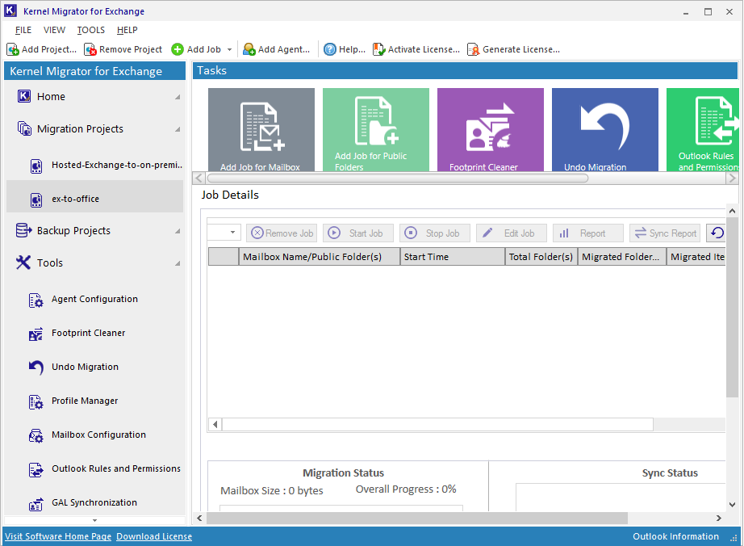Click the purple Footprint Cleaner tile
The height and width of the screenshot is (546, 744).
491,129
